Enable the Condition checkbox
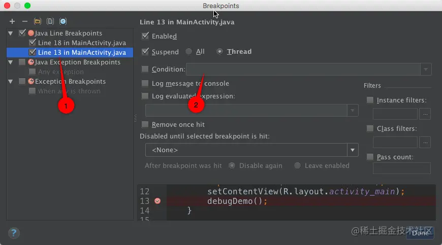Image resolution: width=442 pixels, height=245 pixels. tap(145, 69)
